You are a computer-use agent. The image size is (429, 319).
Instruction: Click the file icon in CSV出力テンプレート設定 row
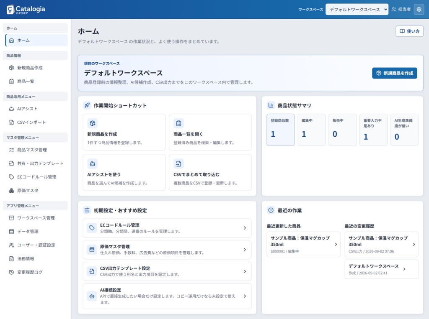92,271
